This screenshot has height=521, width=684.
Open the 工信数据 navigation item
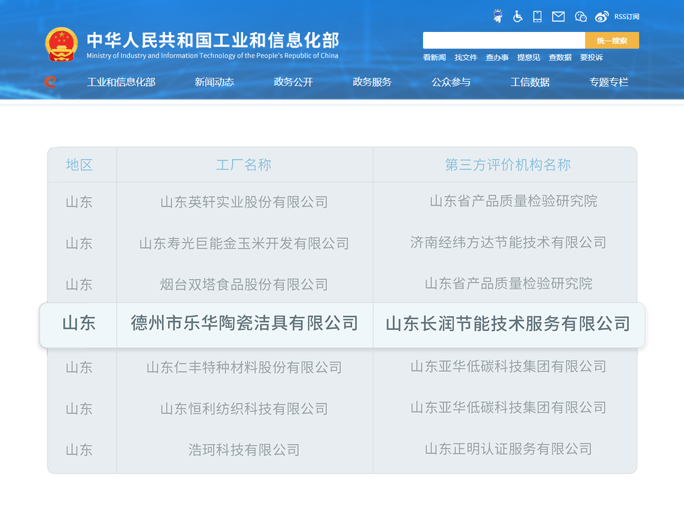(530, 82)
